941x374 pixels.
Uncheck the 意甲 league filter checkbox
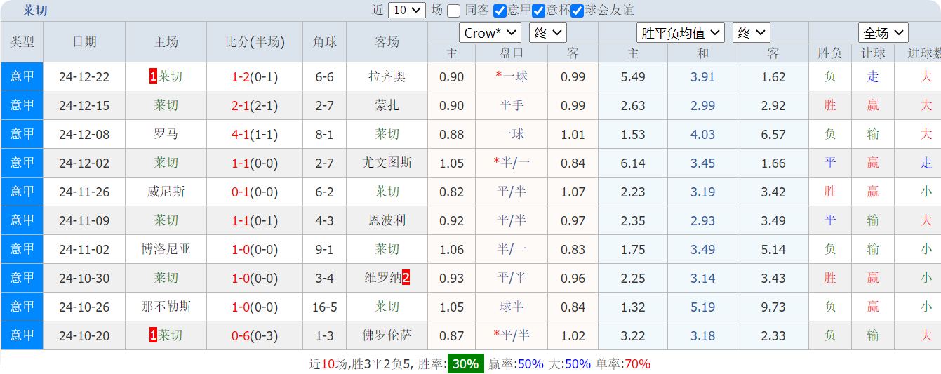500,11
